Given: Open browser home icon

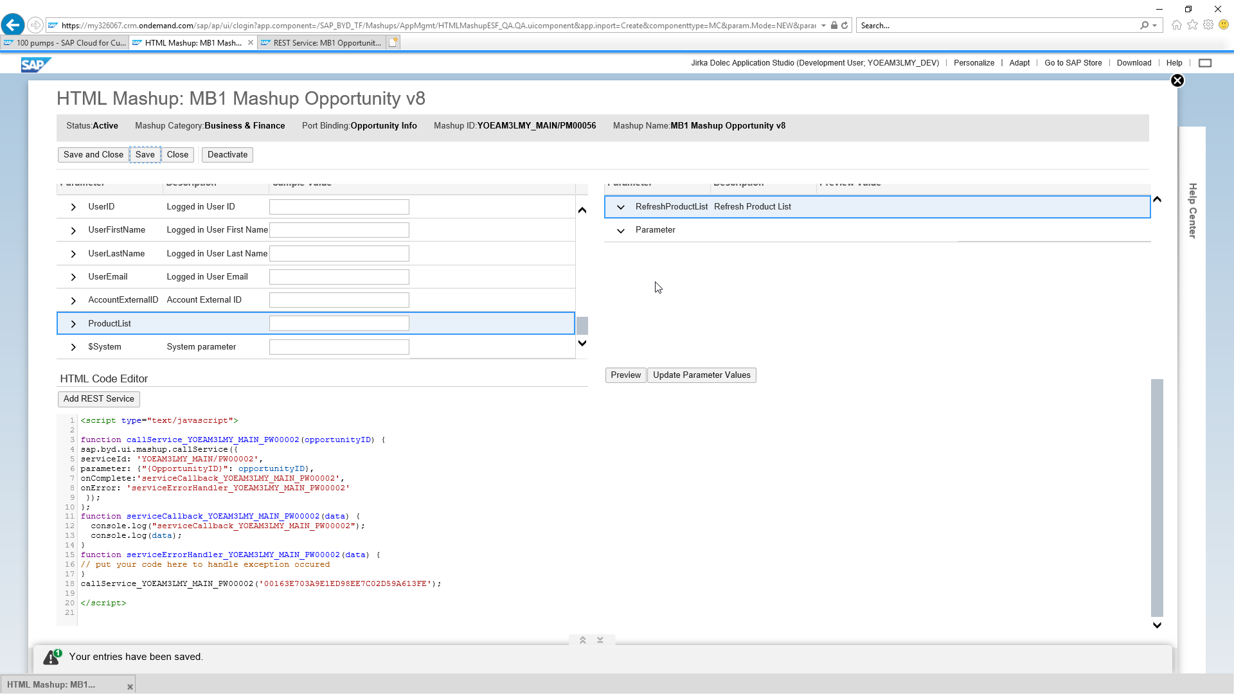Looking at the screenshot, I should (1176, 25).
